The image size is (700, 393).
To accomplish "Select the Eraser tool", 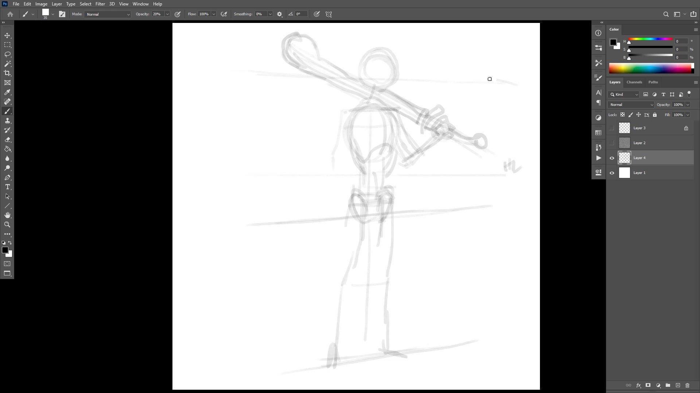I will click(7, 140).
